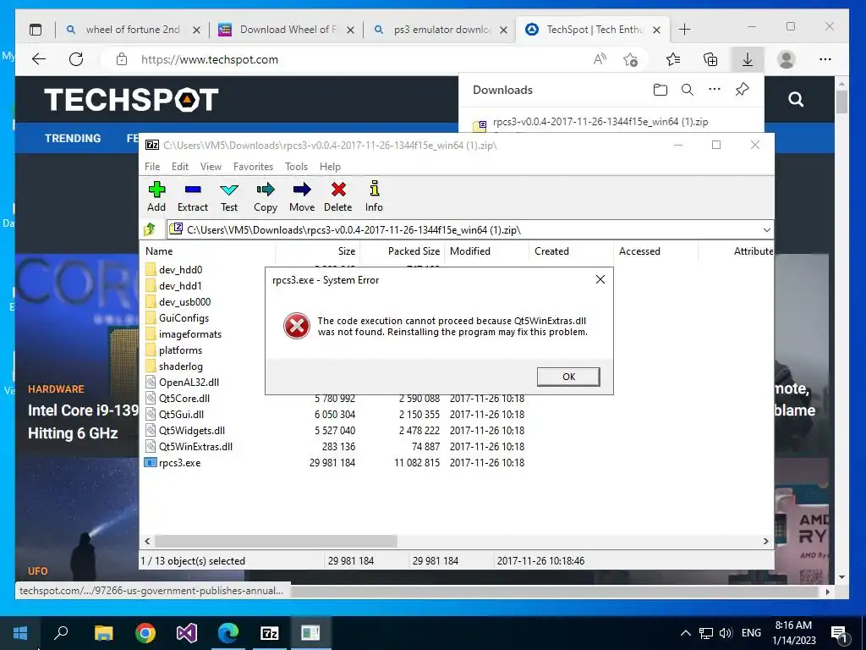
Task: Sort by the Size column header
Action: click(x=318, y=251)
